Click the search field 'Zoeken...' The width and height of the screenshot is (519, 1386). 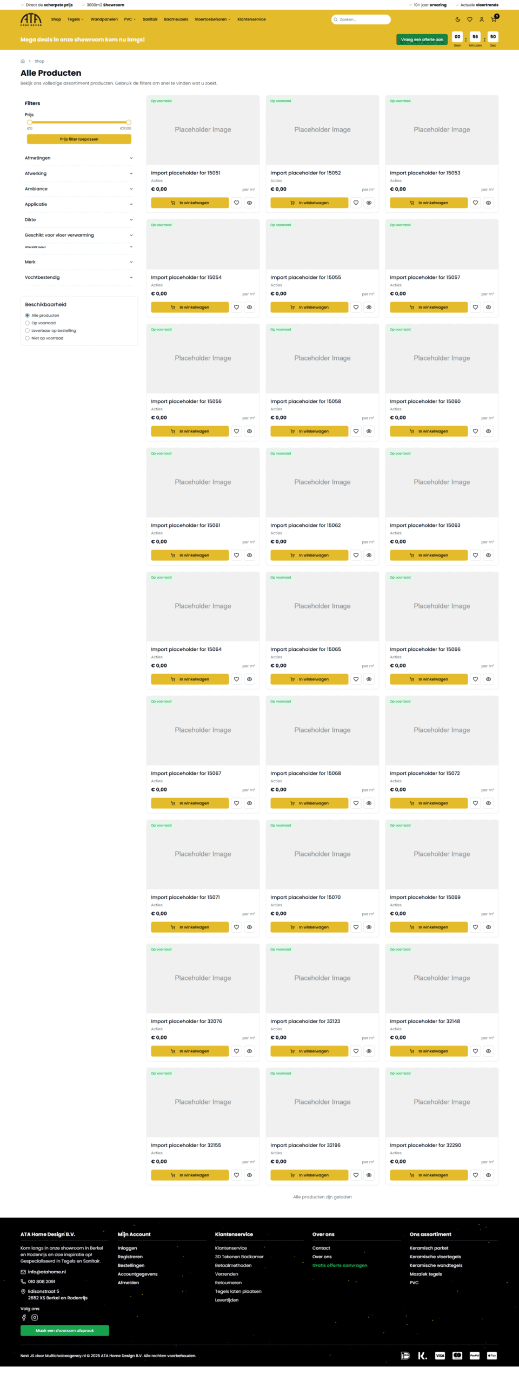point(362,19)
